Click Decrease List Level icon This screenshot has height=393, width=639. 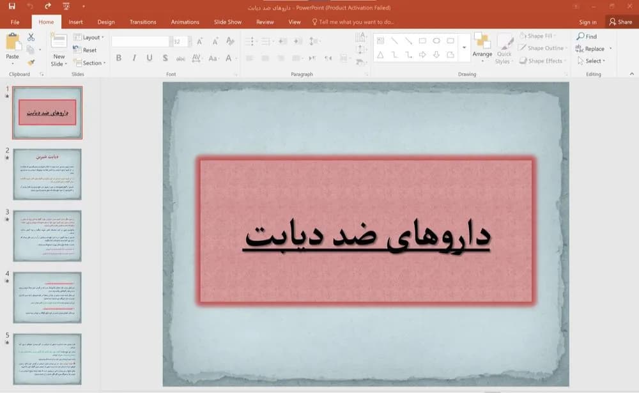[282, 41]
